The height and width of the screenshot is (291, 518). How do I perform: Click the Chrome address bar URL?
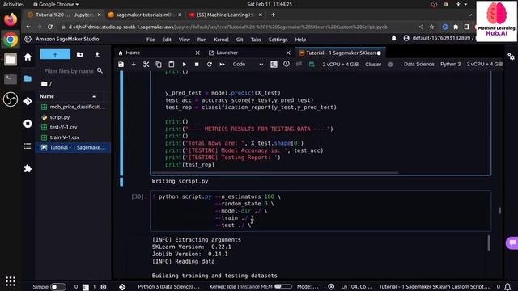tap(228, 27)
